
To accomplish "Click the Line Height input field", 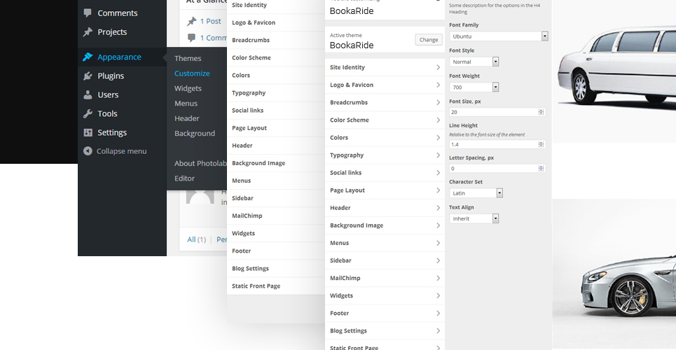I will tap(497, 144).
